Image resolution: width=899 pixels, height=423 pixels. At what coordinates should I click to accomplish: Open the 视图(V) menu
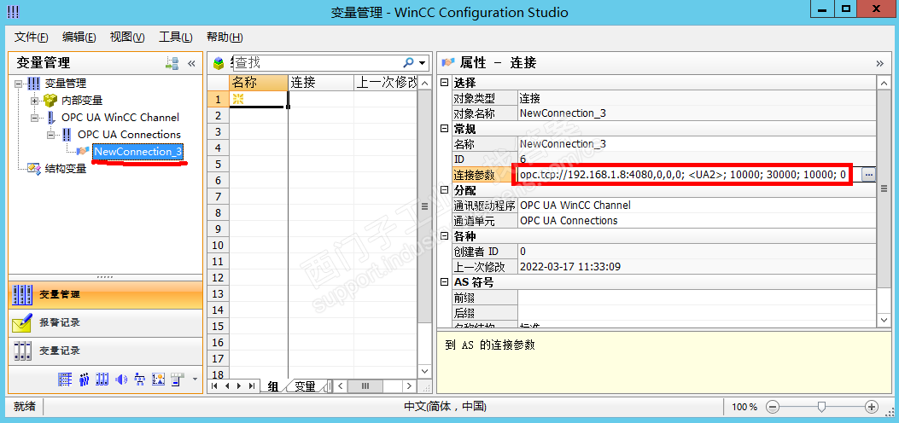click(127, 38)
